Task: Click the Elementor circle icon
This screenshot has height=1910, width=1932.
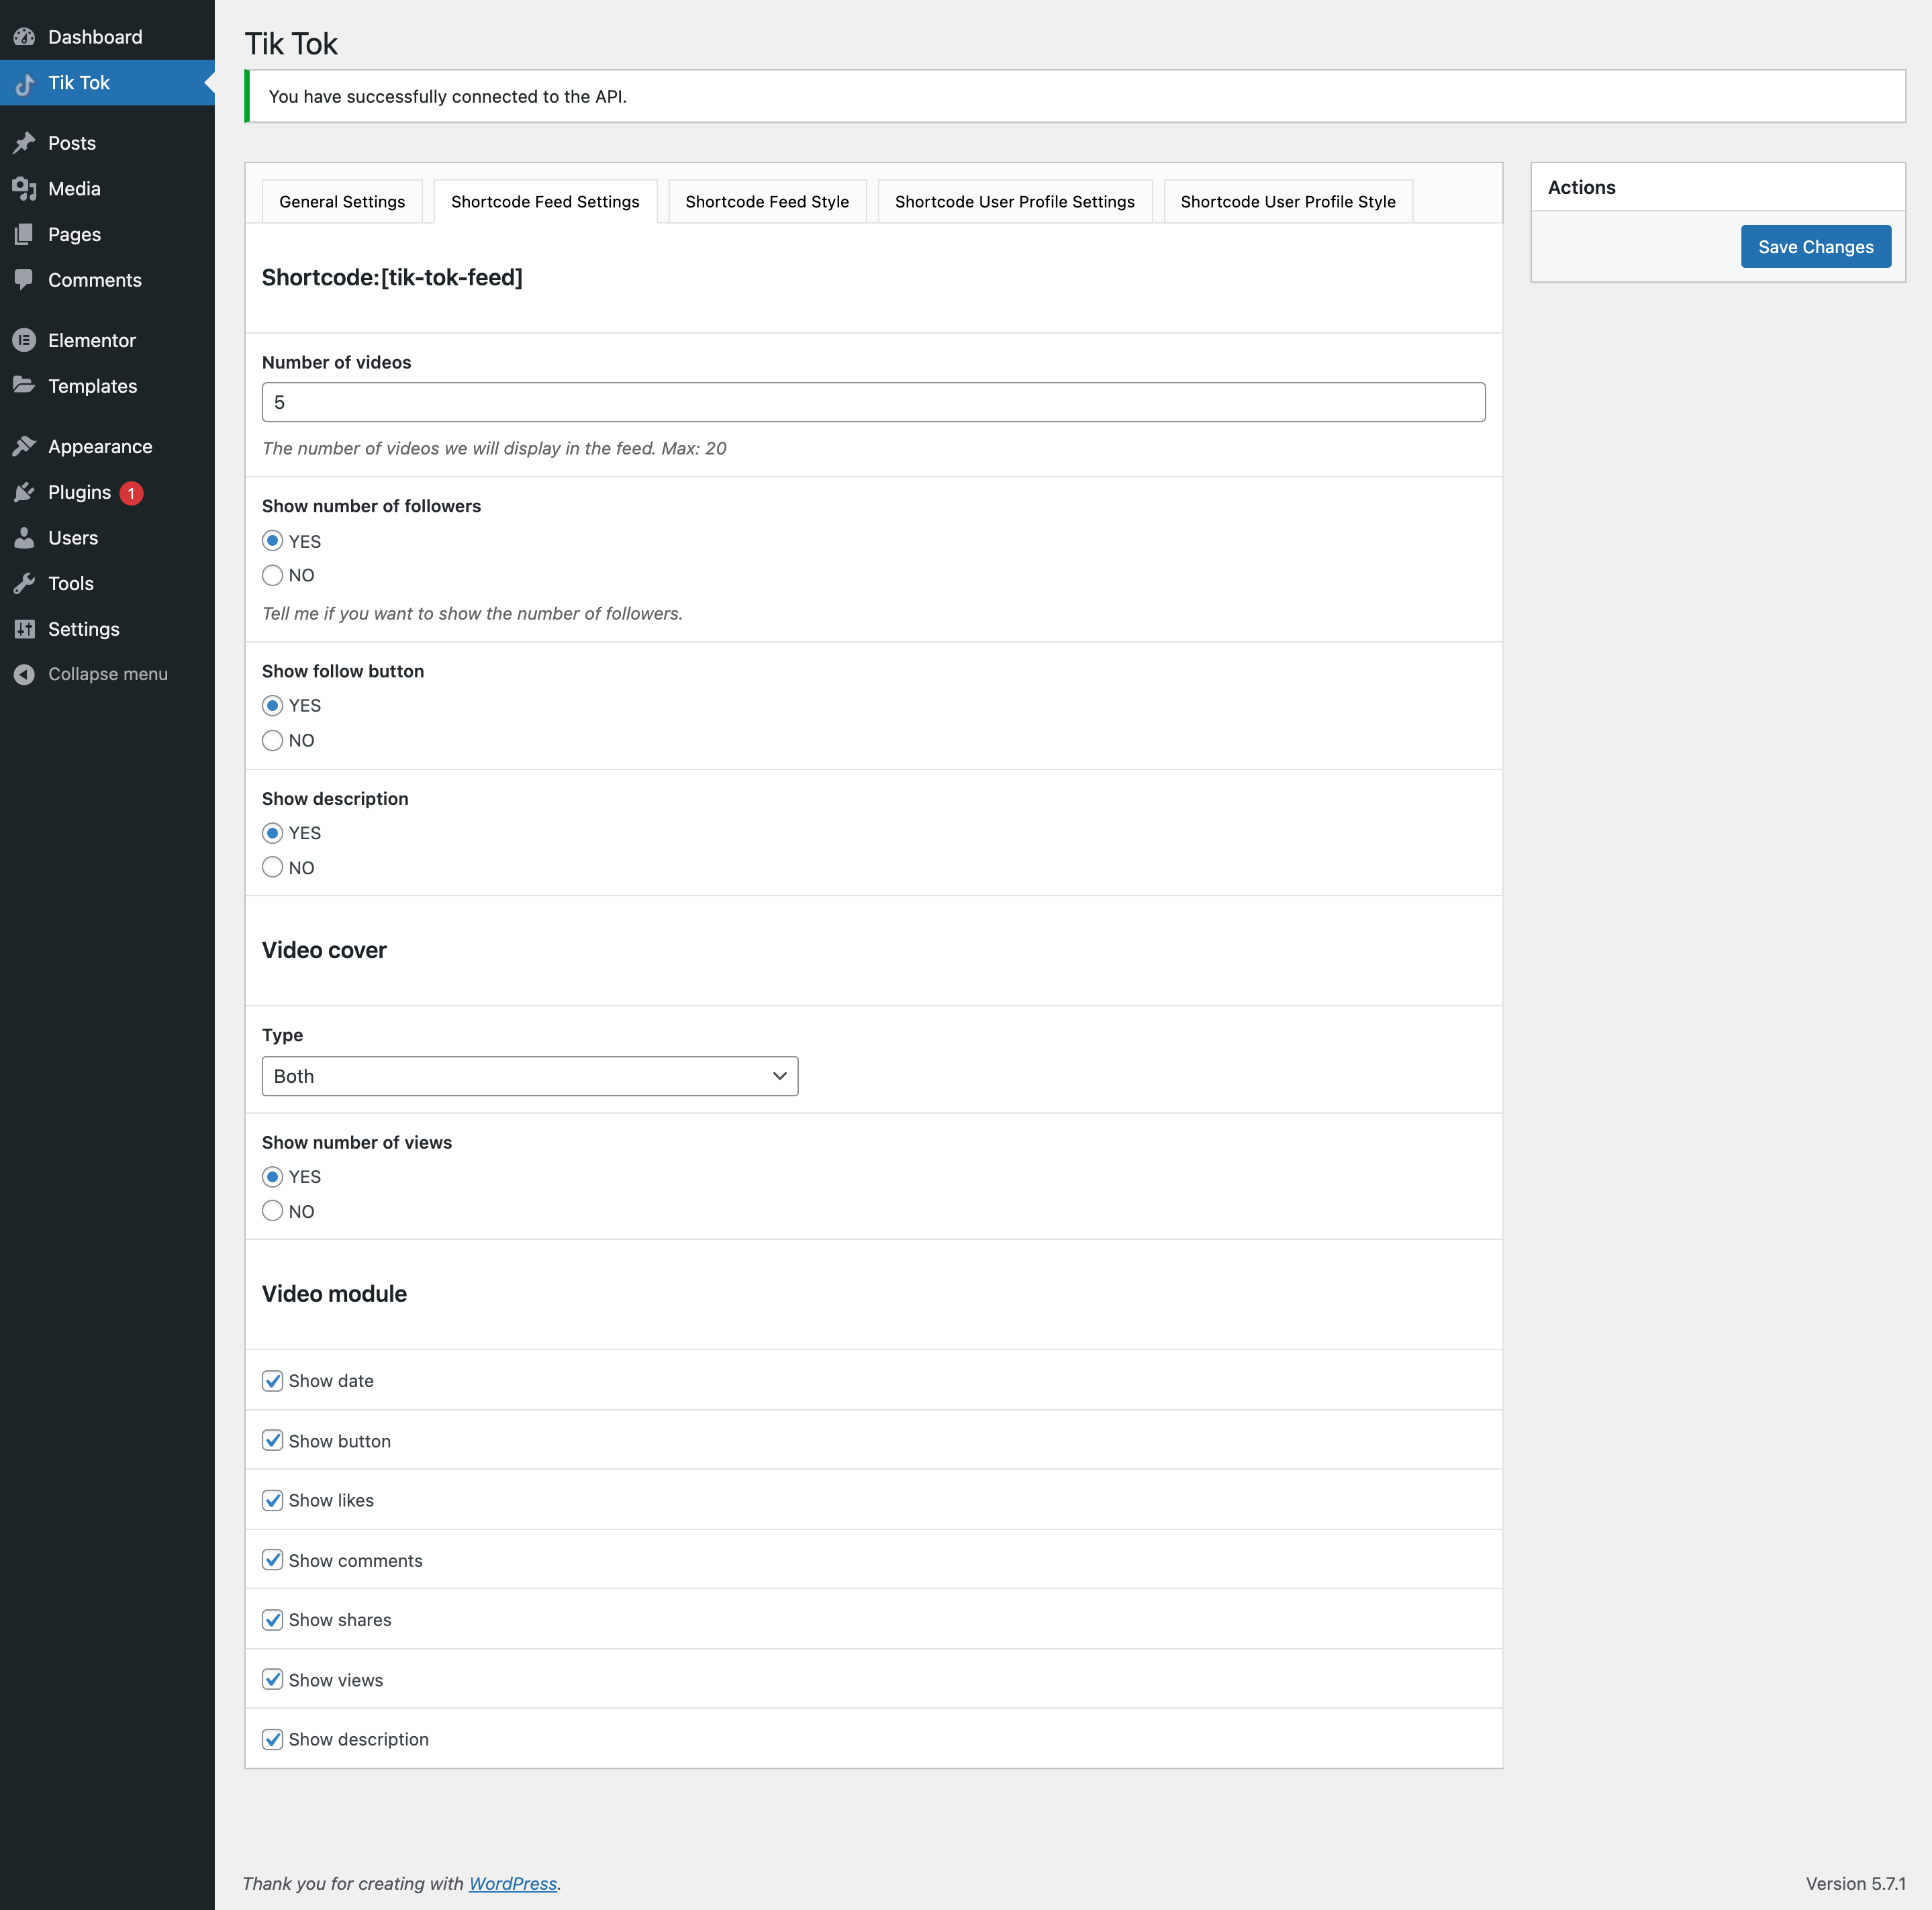Action: tap(25, 340)
